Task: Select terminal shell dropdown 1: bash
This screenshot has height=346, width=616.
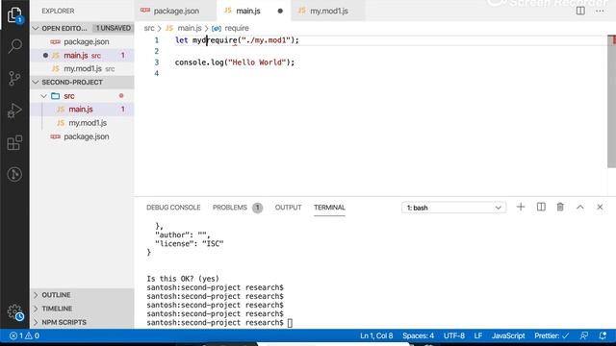Action: [x=453, y=208]
